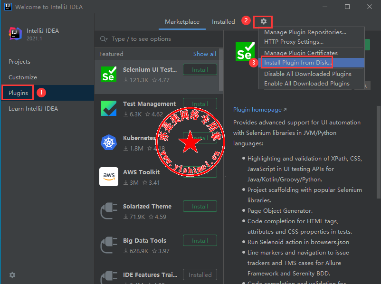
Task: Select the Test Management plugin name
Action: click(150, 104)
